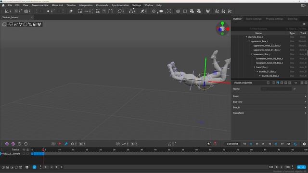The height and width of the screenshot is (173, 308).
Task: Collapse the upperarm_Box_r tree node
Action: click(249, 41)
